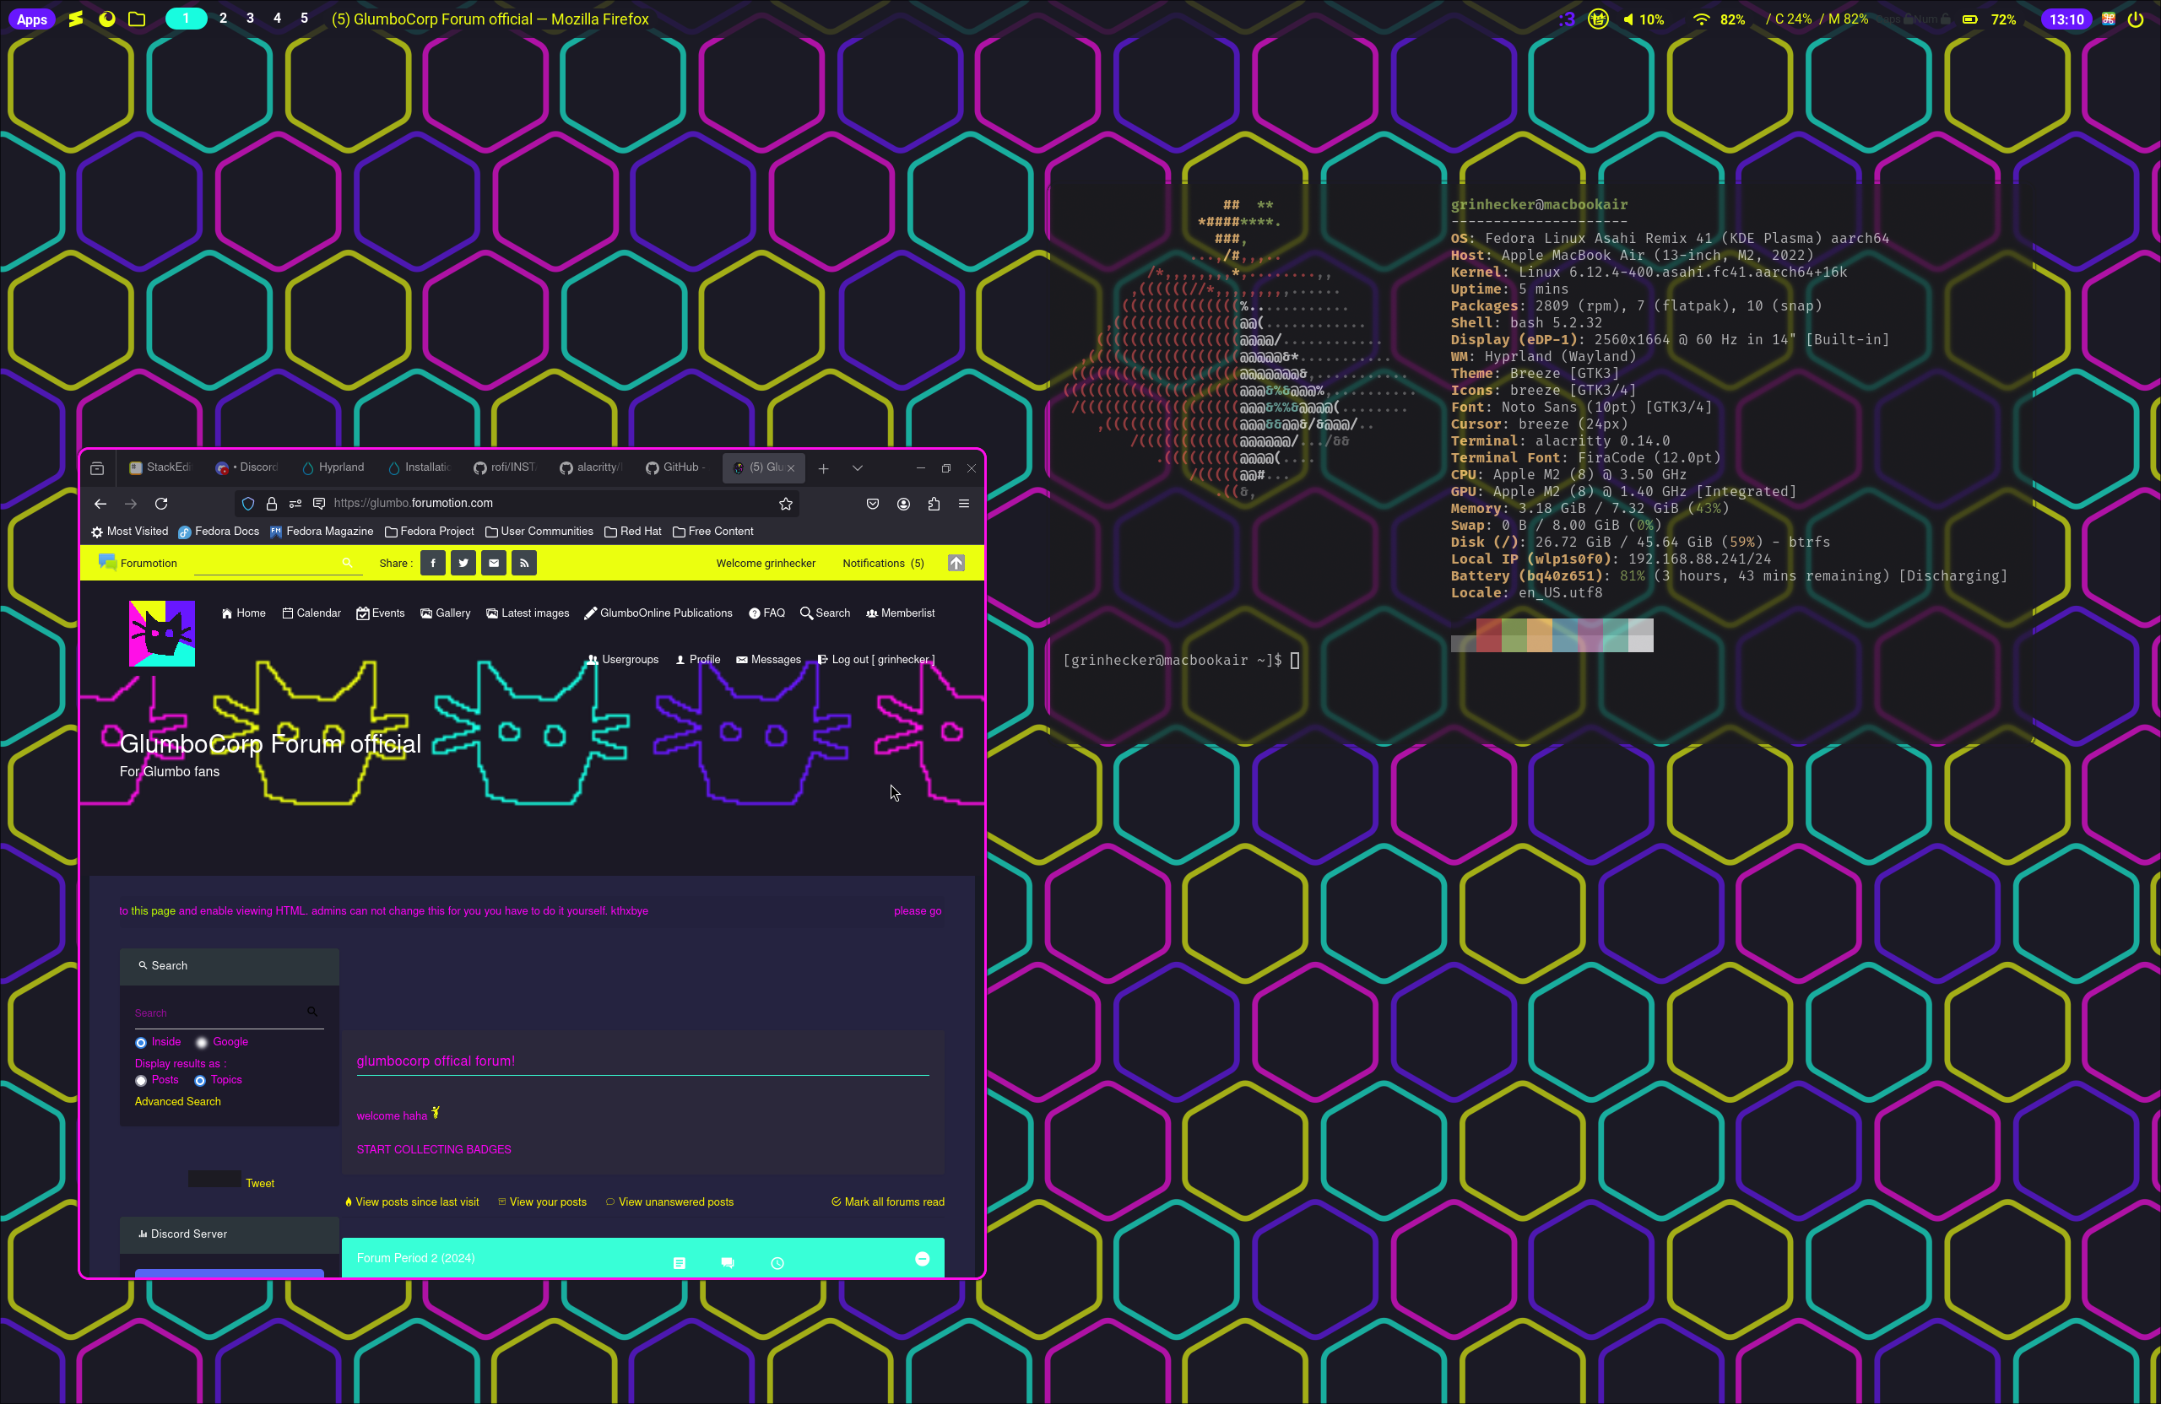
Task: Click START COLLECTING BADGES link
Action: pos(433,1149)
